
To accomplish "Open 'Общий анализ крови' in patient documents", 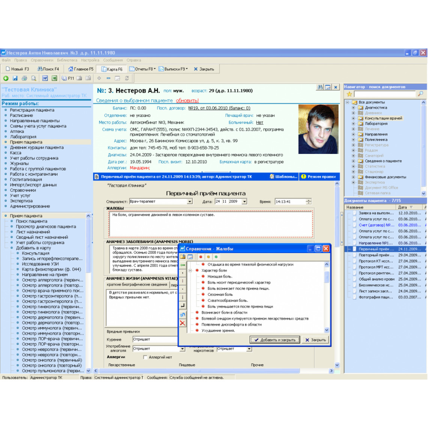I will pyautogui.click(x=377, y=279).
